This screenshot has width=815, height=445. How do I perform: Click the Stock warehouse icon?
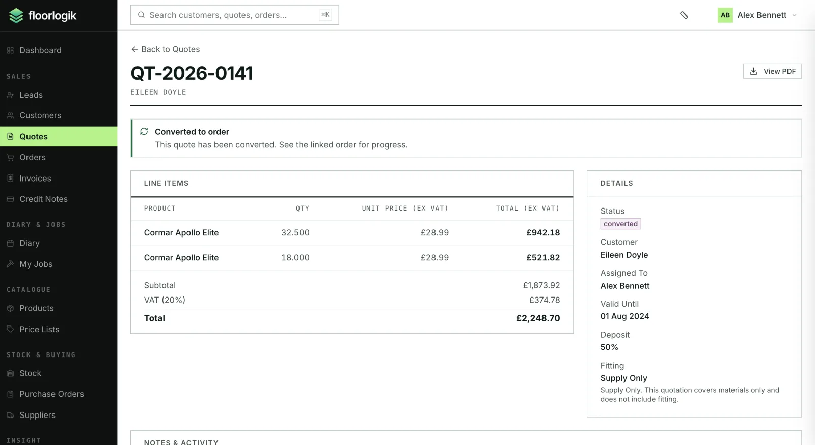[x=10, y=373]
